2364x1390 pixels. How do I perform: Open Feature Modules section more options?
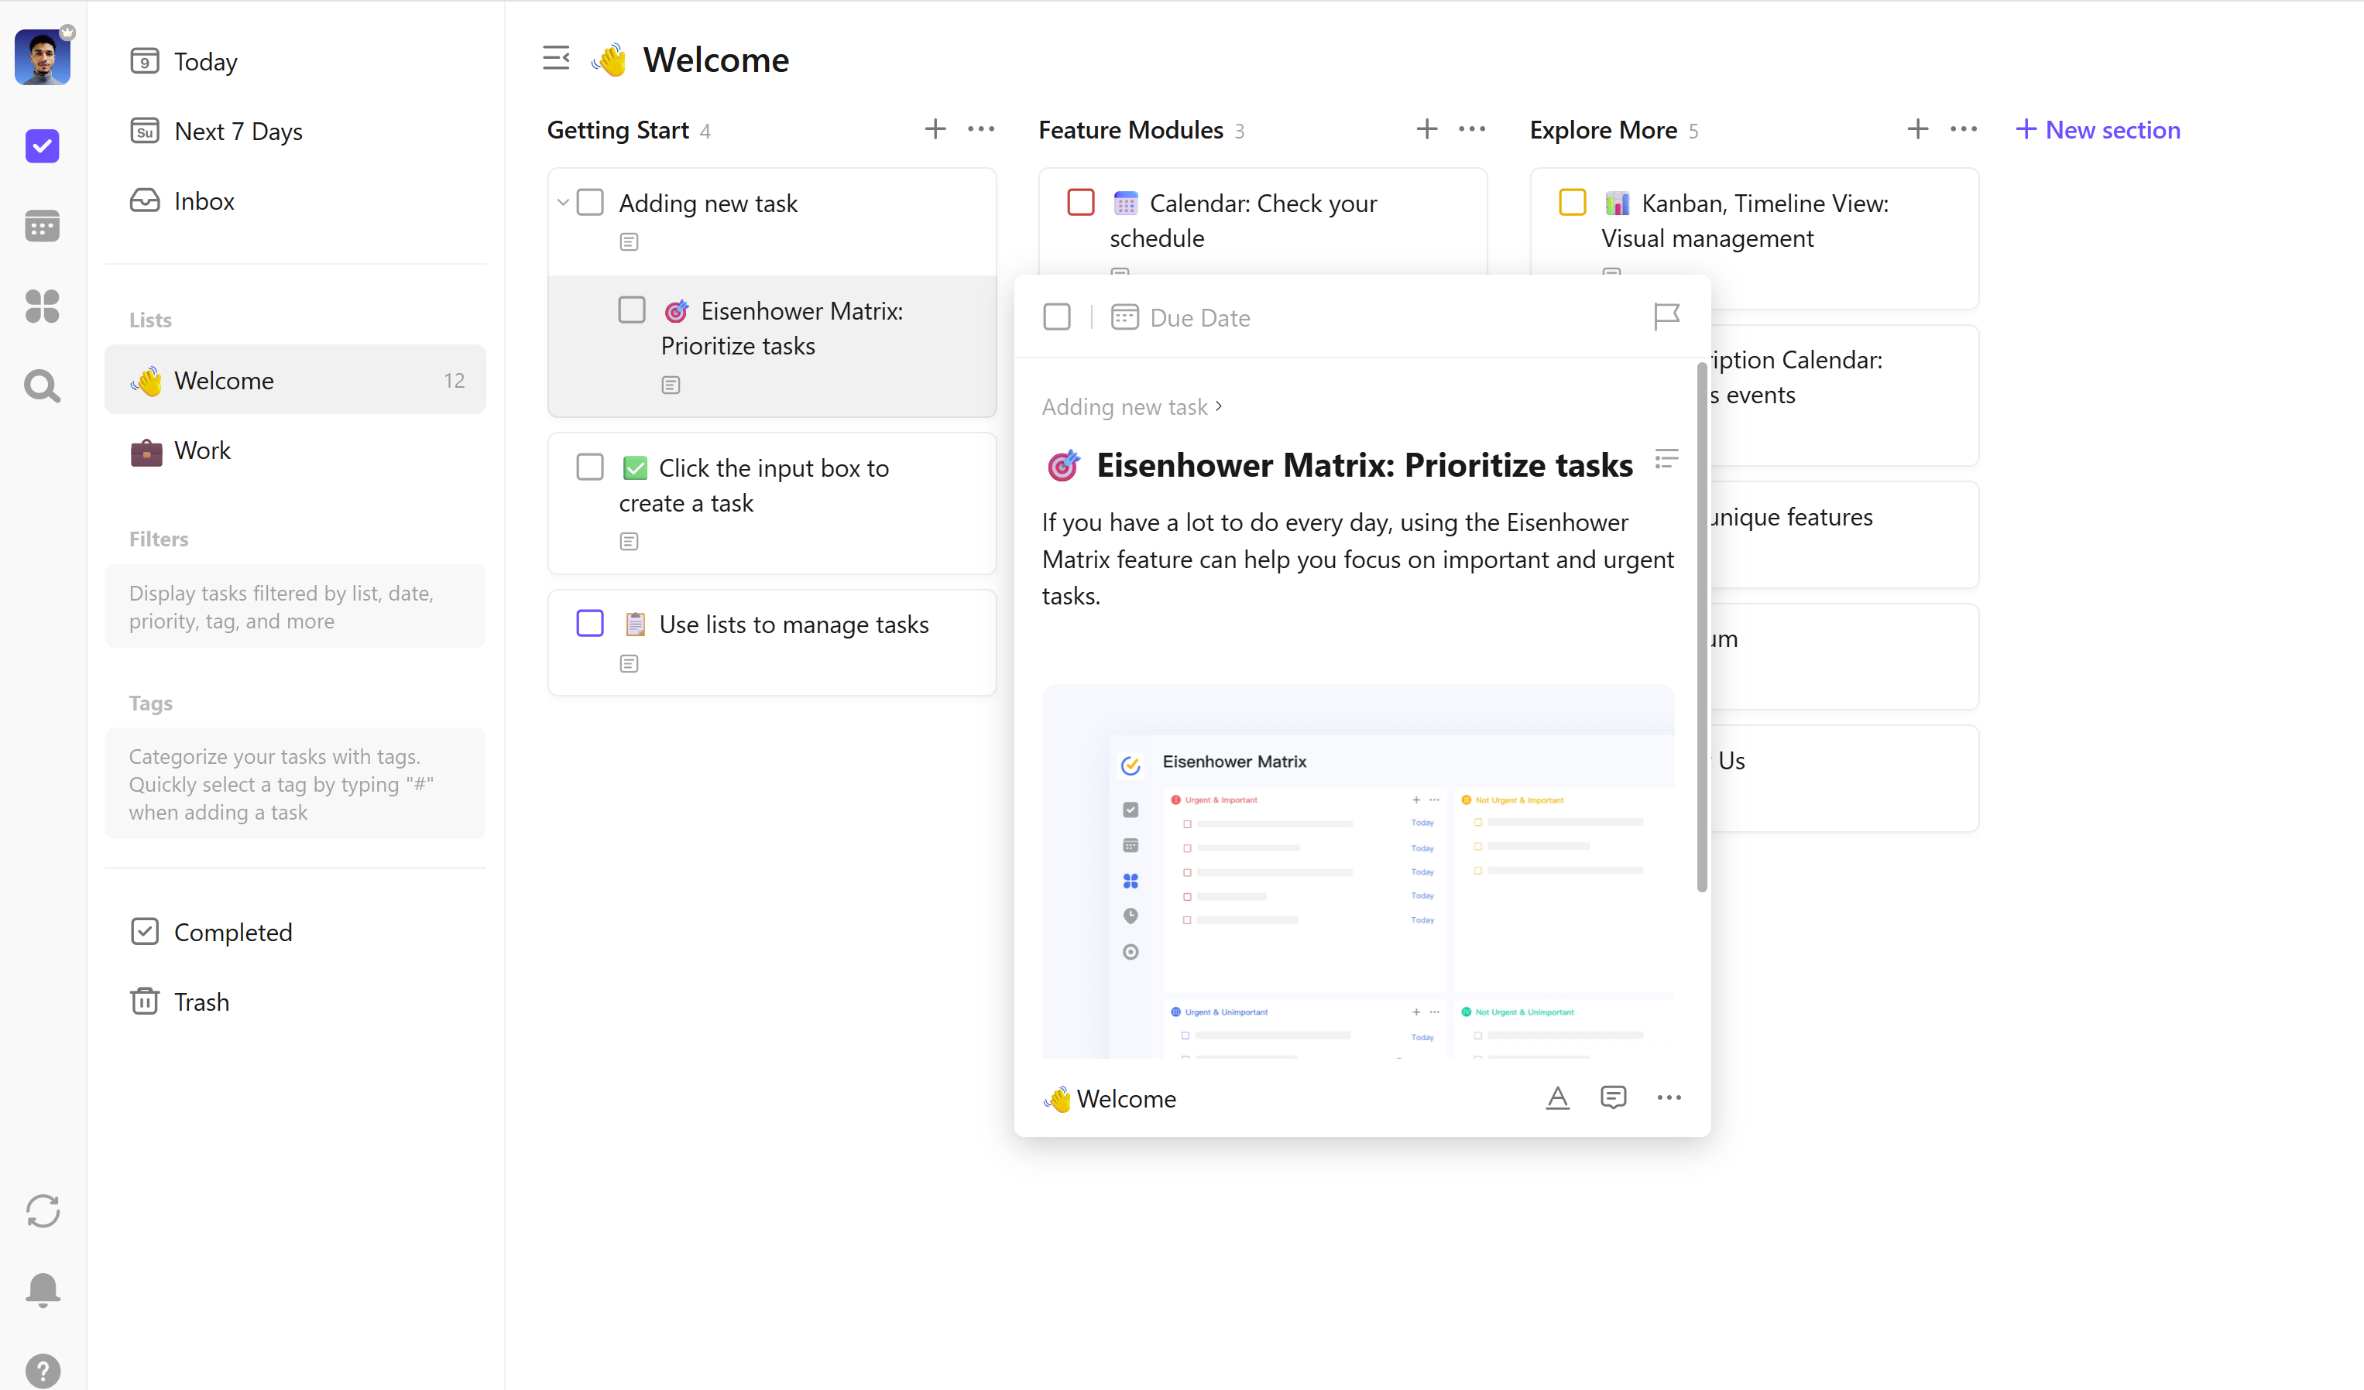(x=1472, y=129)
